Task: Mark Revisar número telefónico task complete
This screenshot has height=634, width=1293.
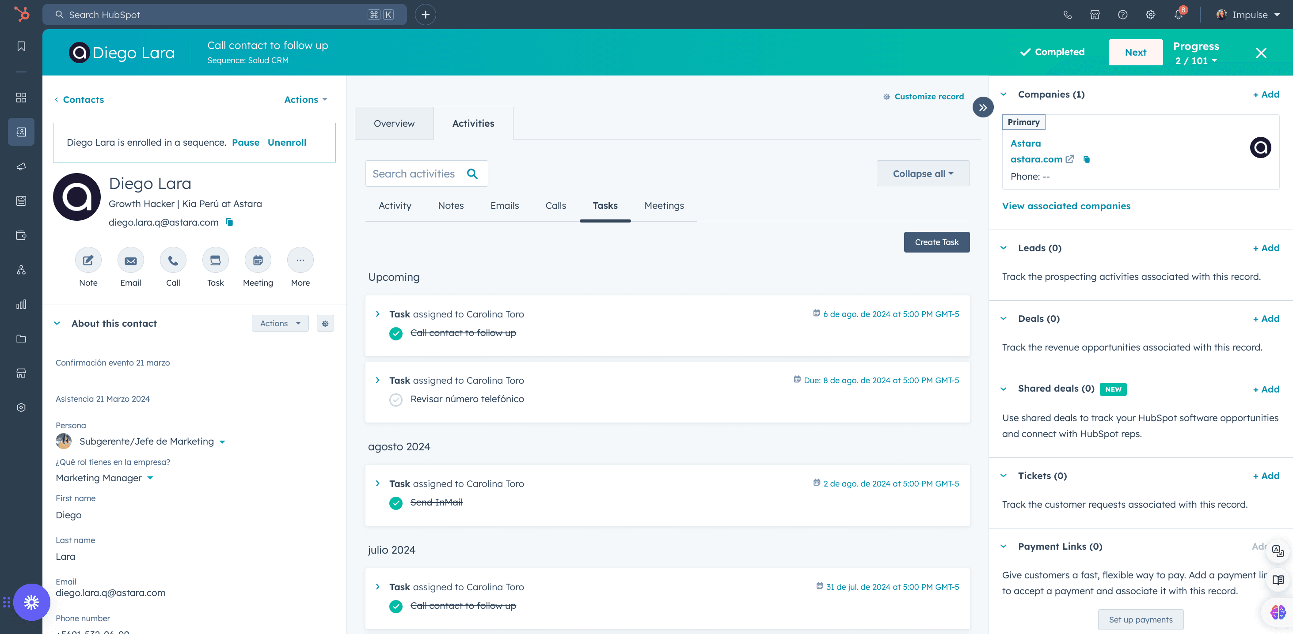Action: point(396,399)
